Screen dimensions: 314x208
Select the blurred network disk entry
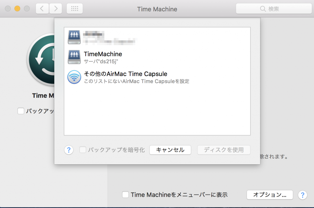157,37
